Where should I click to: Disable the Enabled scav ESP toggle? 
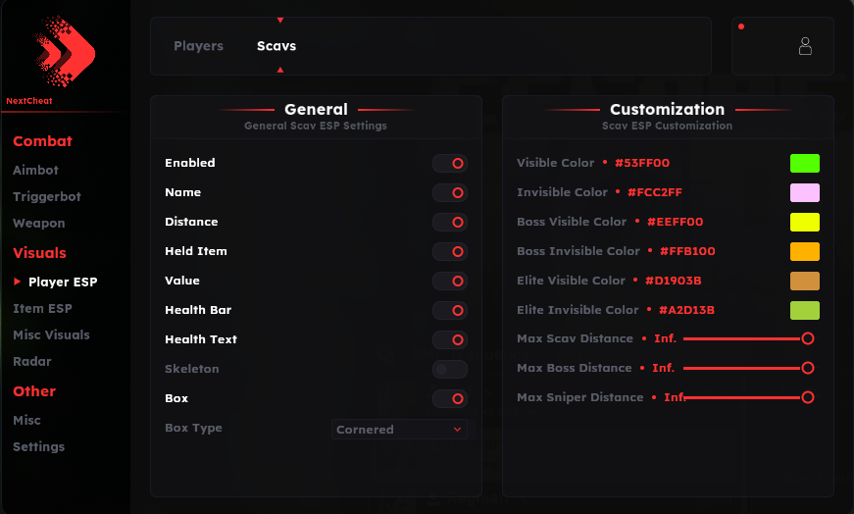(450, 163)
